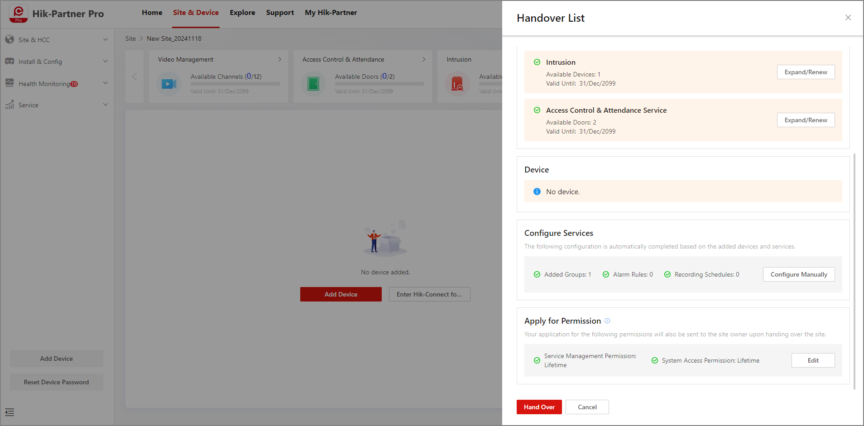Click the info icon beside No device
The width and height of the screenshot is (864, 426).
(537, 191)
